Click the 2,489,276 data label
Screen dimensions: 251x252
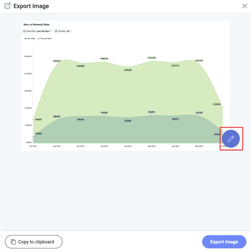pyautogui.click(x=104, y=58)
